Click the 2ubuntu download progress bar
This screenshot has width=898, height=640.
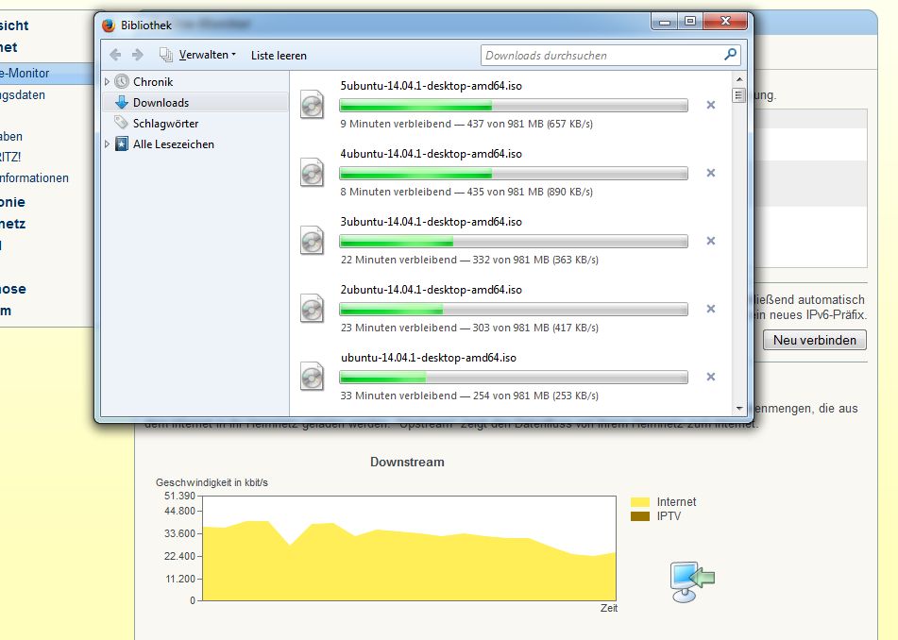pyautogui.click(x=514, y=309)
